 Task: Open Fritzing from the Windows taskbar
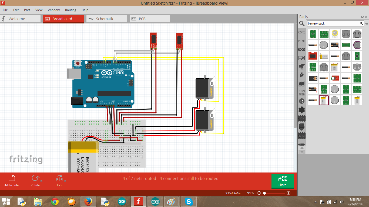point(139,201)
